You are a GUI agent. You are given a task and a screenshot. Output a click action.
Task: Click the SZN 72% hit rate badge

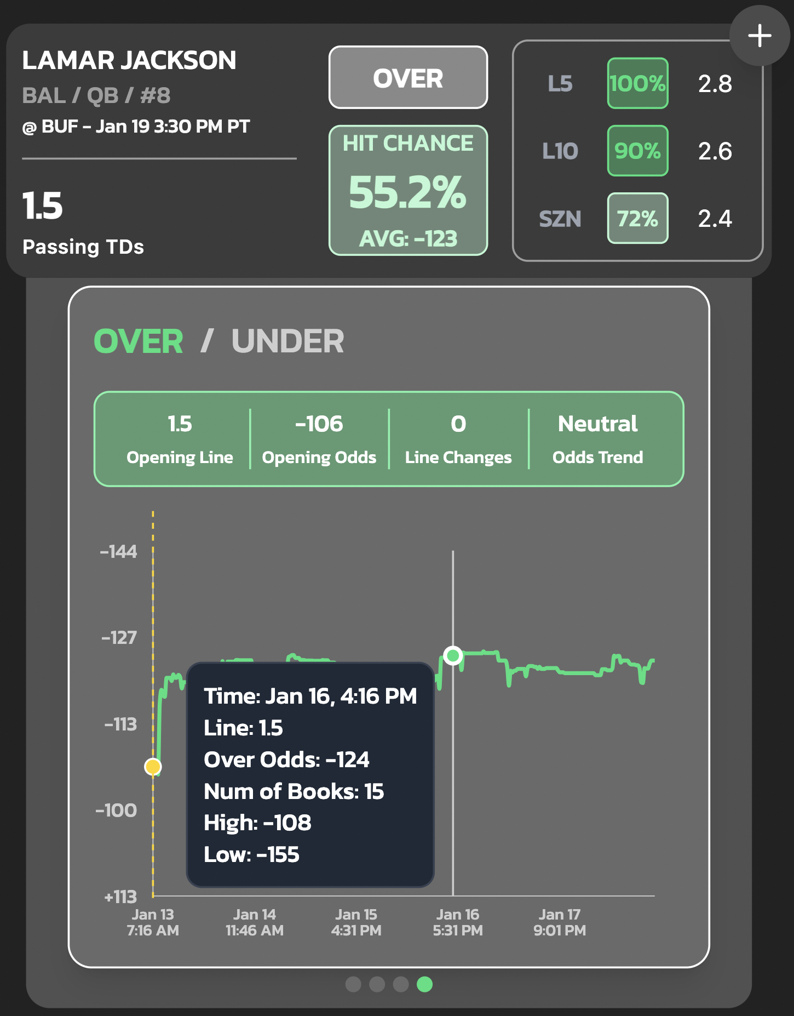(637, 218)
